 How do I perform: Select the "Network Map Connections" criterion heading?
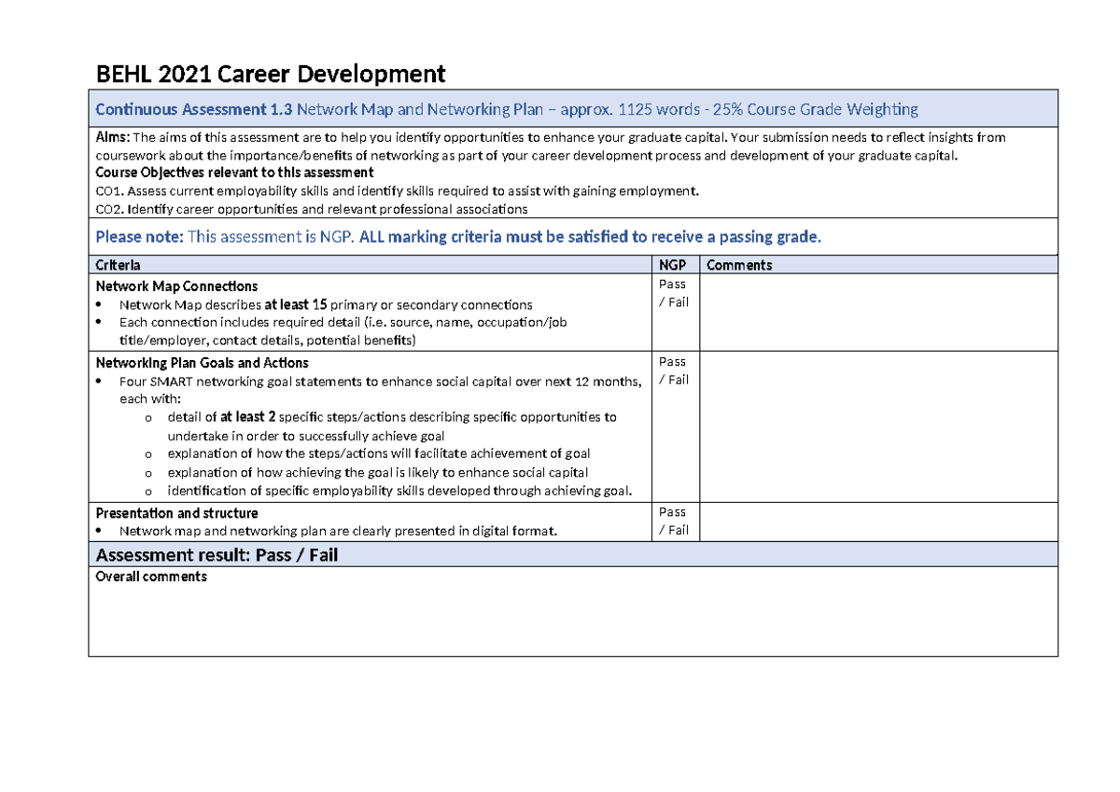click(x=177, y=286)
